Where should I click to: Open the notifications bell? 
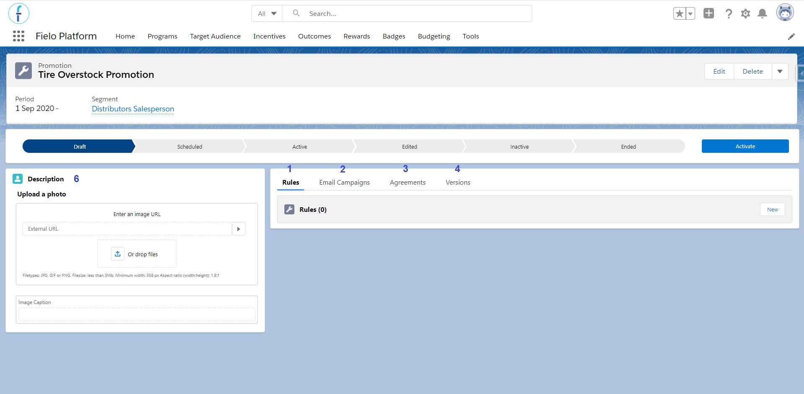(763, 13)
